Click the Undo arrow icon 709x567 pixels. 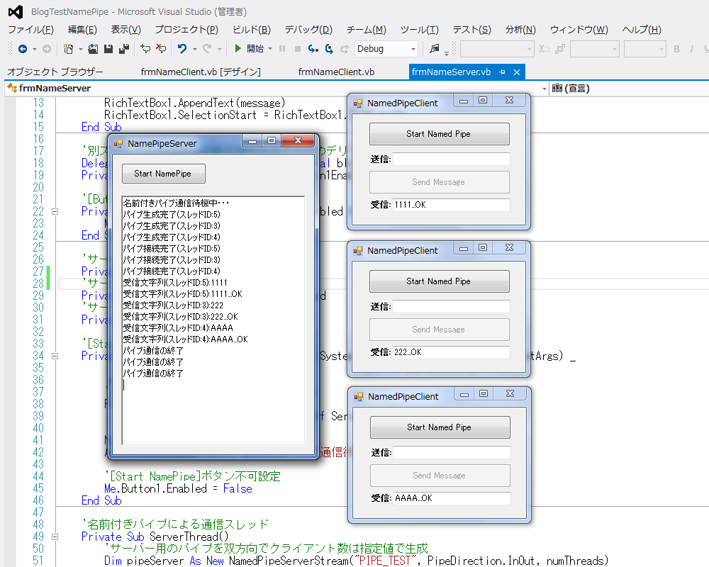point(182,48)
